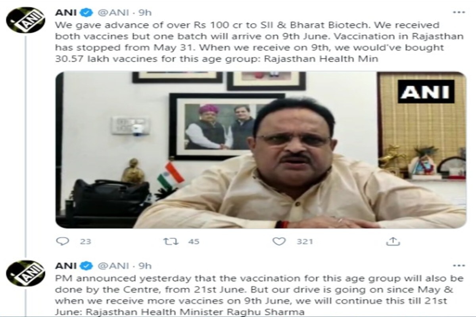Click verified badge on second tweet
The height and width of the screenshot is (317, 476).
tap(86, 265)
